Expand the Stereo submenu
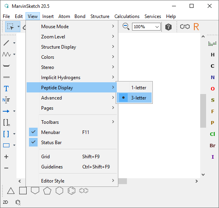 point(72,67)
